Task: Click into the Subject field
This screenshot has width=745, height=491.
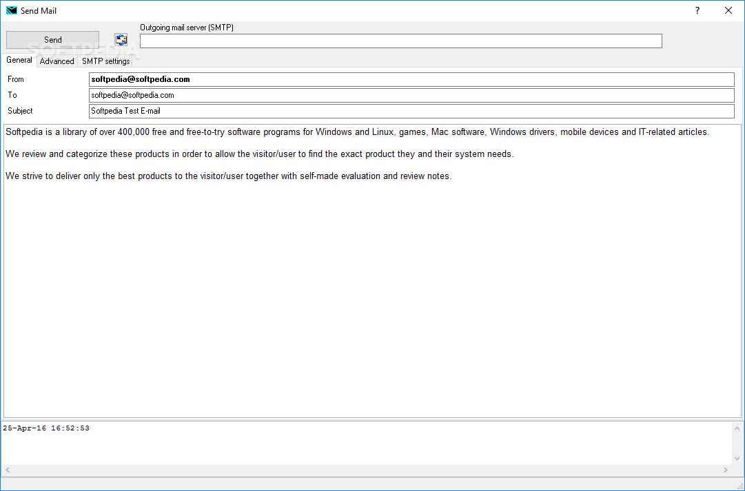Action: pyautogui.click(x=411, y=111)
